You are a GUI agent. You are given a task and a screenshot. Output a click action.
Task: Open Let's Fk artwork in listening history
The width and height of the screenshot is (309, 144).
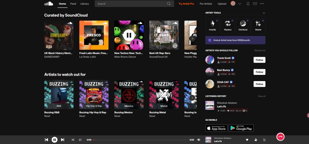click(210, 105)
